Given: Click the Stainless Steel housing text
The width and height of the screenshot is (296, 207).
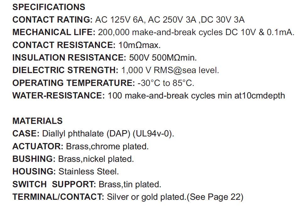Looking at the screenshot, I should click(89, 172).
